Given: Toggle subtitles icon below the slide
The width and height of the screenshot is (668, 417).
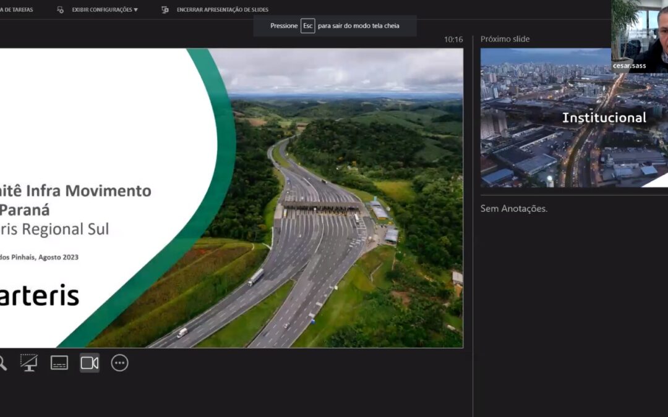Looking at the screenshot, I should [x=59, y=363].
